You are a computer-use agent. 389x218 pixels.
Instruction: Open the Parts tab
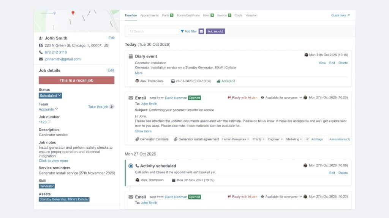tap(168, 15)
